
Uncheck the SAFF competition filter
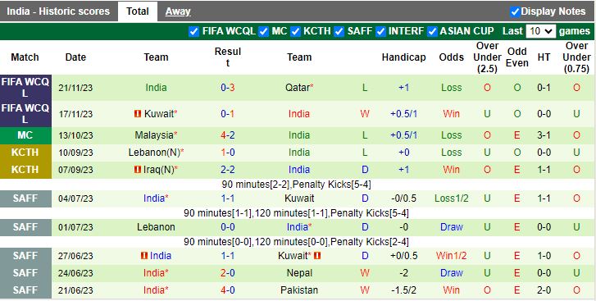coord(339,31)
